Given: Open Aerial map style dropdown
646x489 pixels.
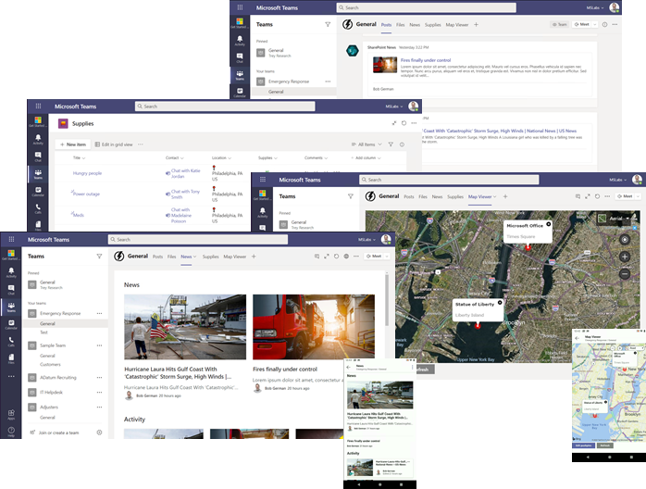Looking at the screenshot, I should click(616, 219).
